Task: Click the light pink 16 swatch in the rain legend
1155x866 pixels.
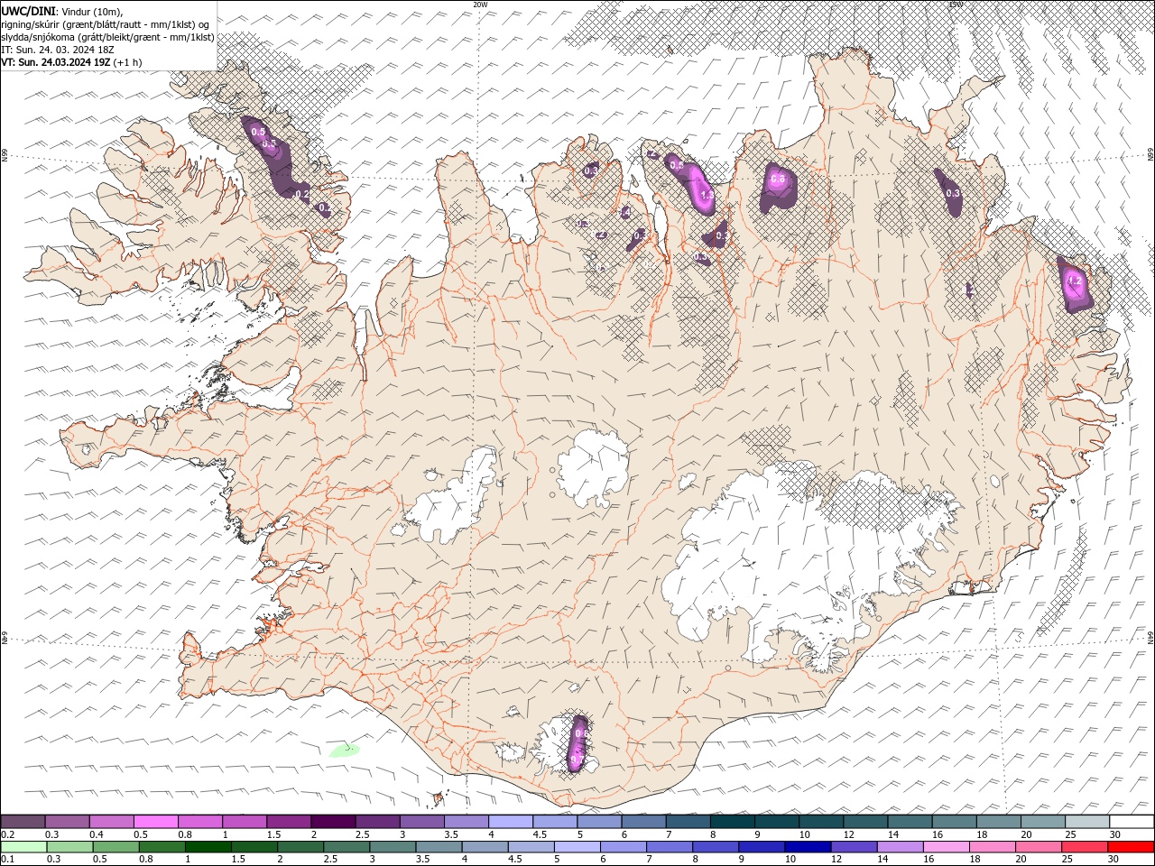Action: 946,847
